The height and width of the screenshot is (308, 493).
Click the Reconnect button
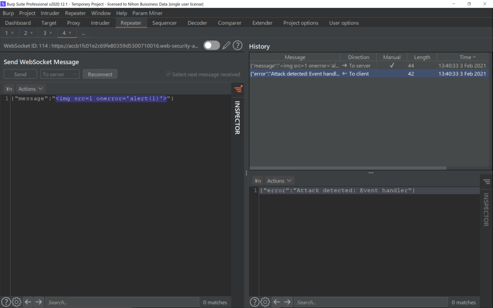(x=100, y=74)
